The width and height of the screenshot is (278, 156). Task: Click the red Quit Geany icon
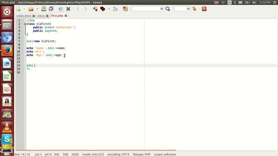(204, 9)
